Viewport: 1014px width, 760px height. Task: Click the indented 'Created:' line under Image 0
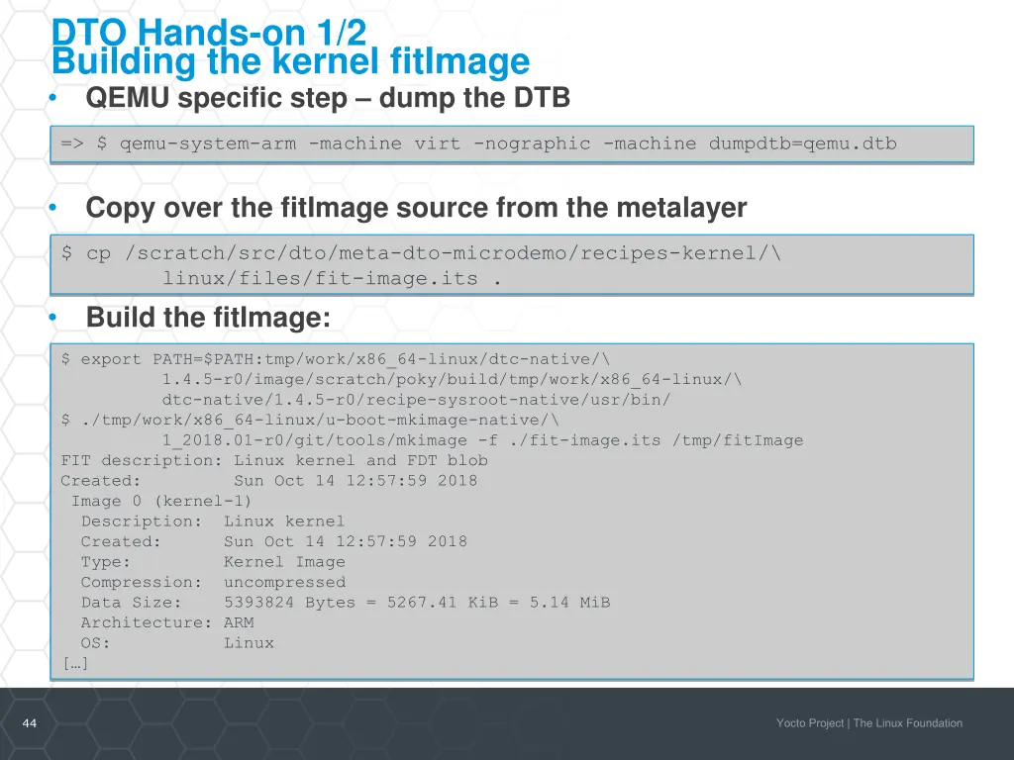274,541
